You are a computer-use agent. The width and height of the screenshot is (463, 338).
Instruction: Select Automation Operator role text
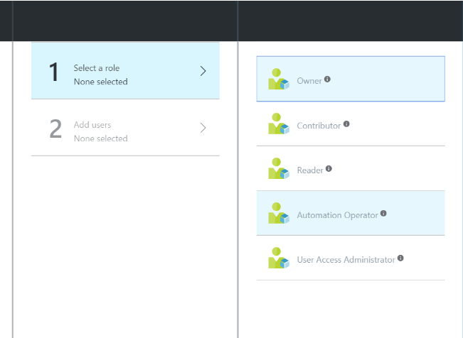tap(337, 215)
